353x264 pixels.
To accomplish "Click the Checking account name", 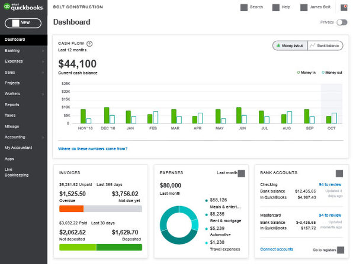I will point(269,184).
